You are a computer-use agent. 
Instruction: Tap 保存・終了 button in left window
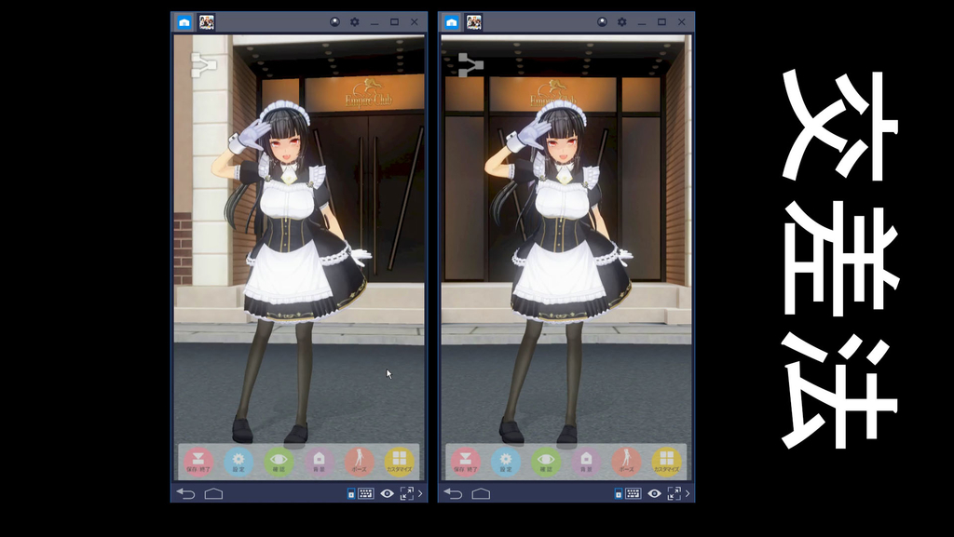point(198,462)
